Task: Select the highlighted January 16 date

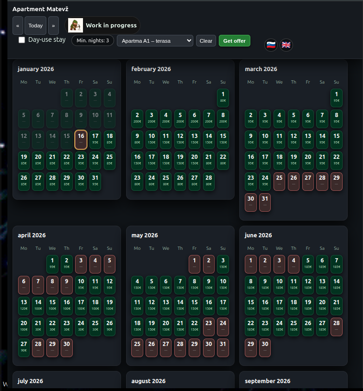Action: 81,139
